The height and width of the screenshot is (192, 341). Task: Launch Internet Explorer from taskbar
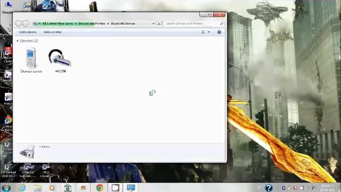pos(22,188)
